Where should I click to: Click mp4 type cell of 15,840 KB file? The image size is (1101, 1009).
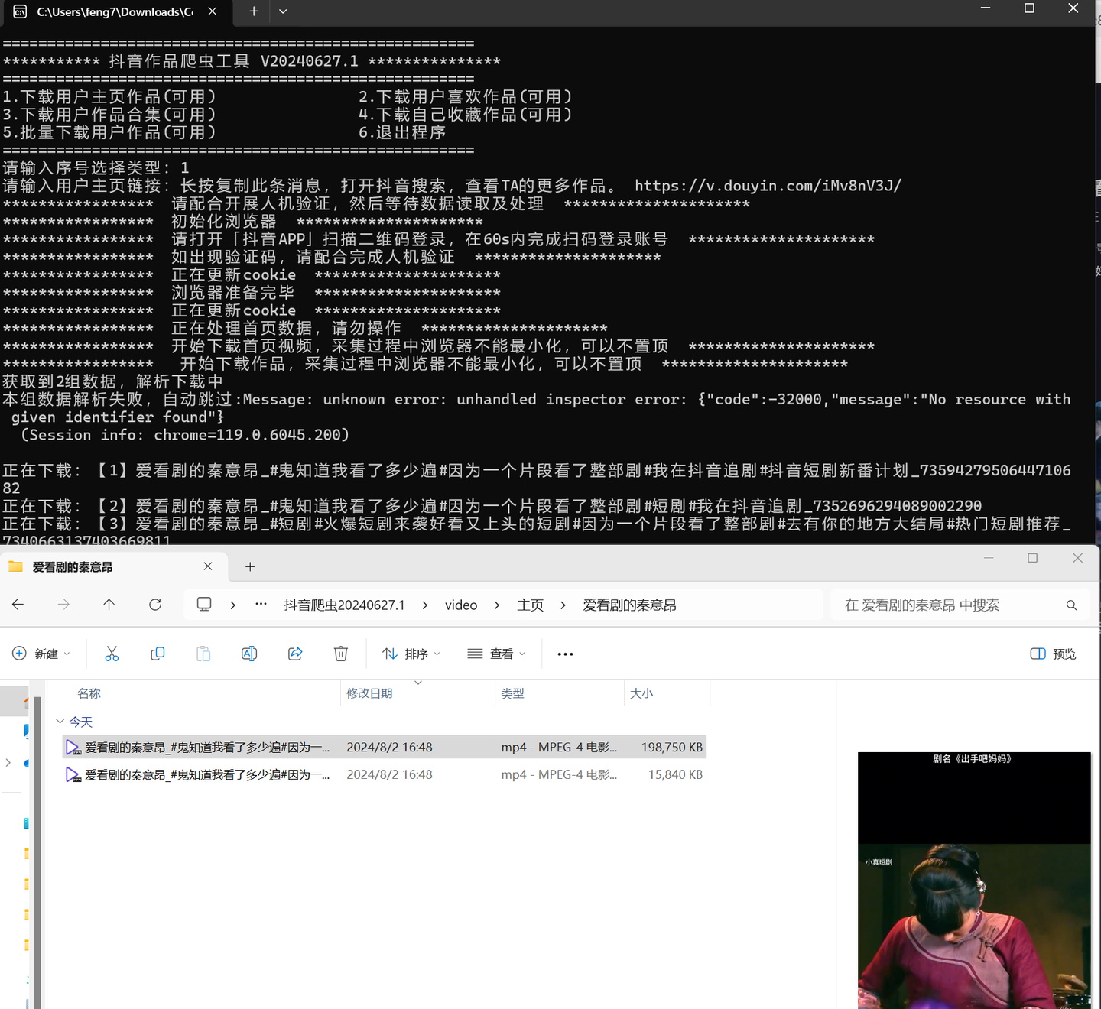559,774
